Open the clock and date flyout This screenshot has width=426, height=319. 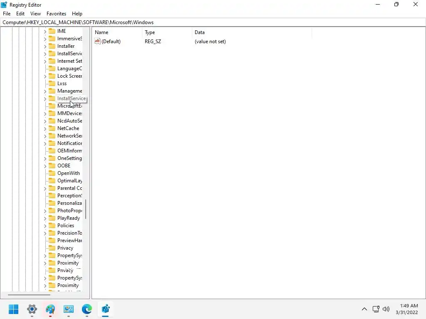(x=407, y=309)
